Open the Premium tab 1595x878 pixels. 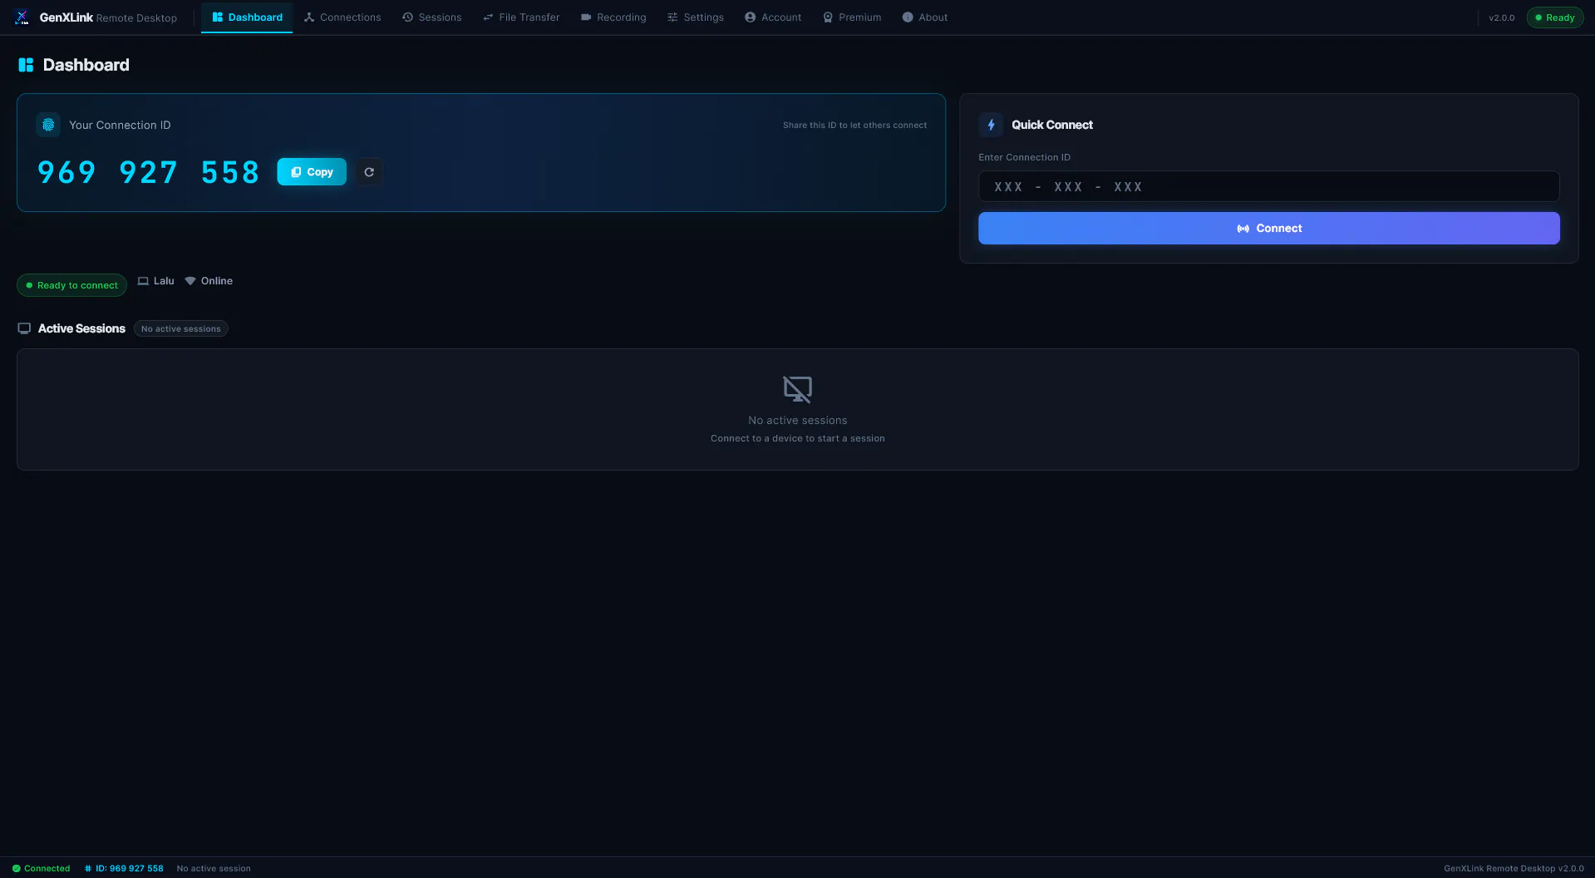coord(852,17)
